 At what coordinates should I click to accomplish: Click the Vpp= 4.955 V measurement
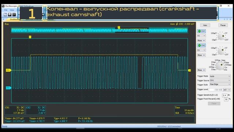point(61,118)
